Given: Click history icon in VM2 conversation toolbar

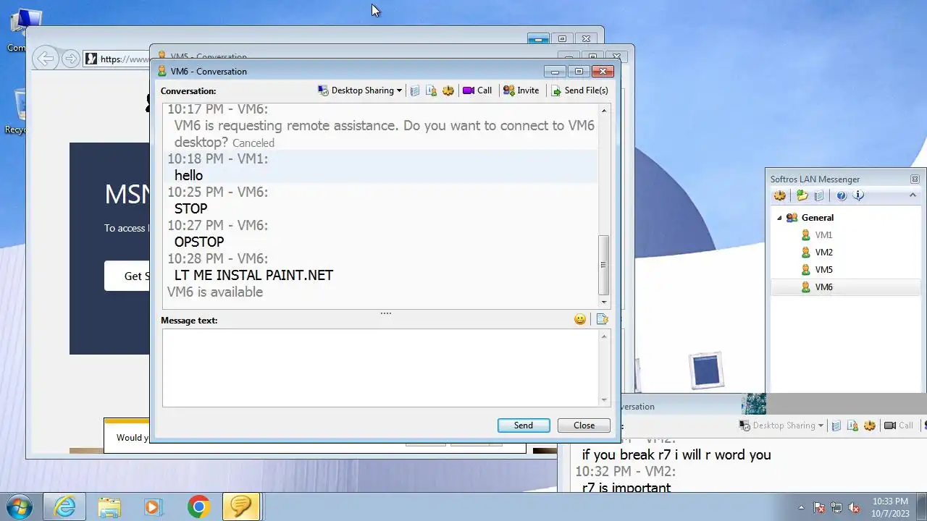Looking at the screenshot, I should click(836, 425).
